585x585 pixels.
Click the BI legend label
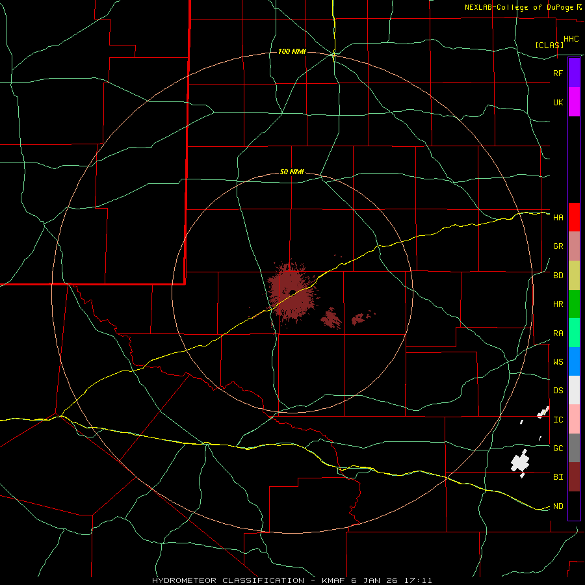[558, 477]
